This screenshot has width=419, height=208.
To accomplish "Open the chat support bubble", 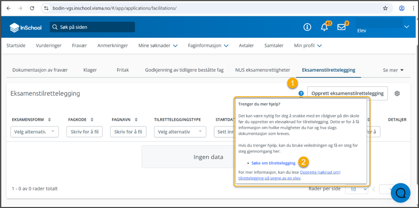I will 400,192.
